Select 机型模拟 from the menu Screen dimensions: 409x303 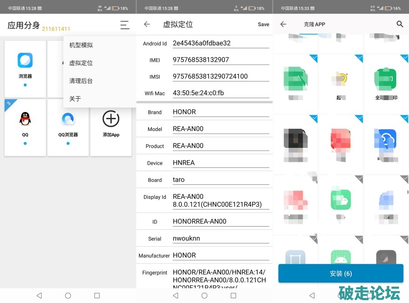coord(81,45)
